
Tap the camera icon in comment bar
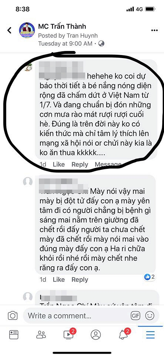(x=13, y=316)
